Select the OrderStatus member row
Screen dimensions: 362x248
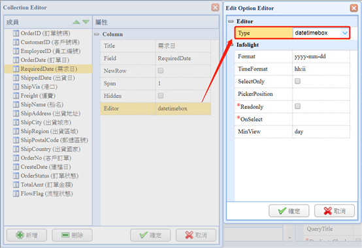[x=48, y=176]
